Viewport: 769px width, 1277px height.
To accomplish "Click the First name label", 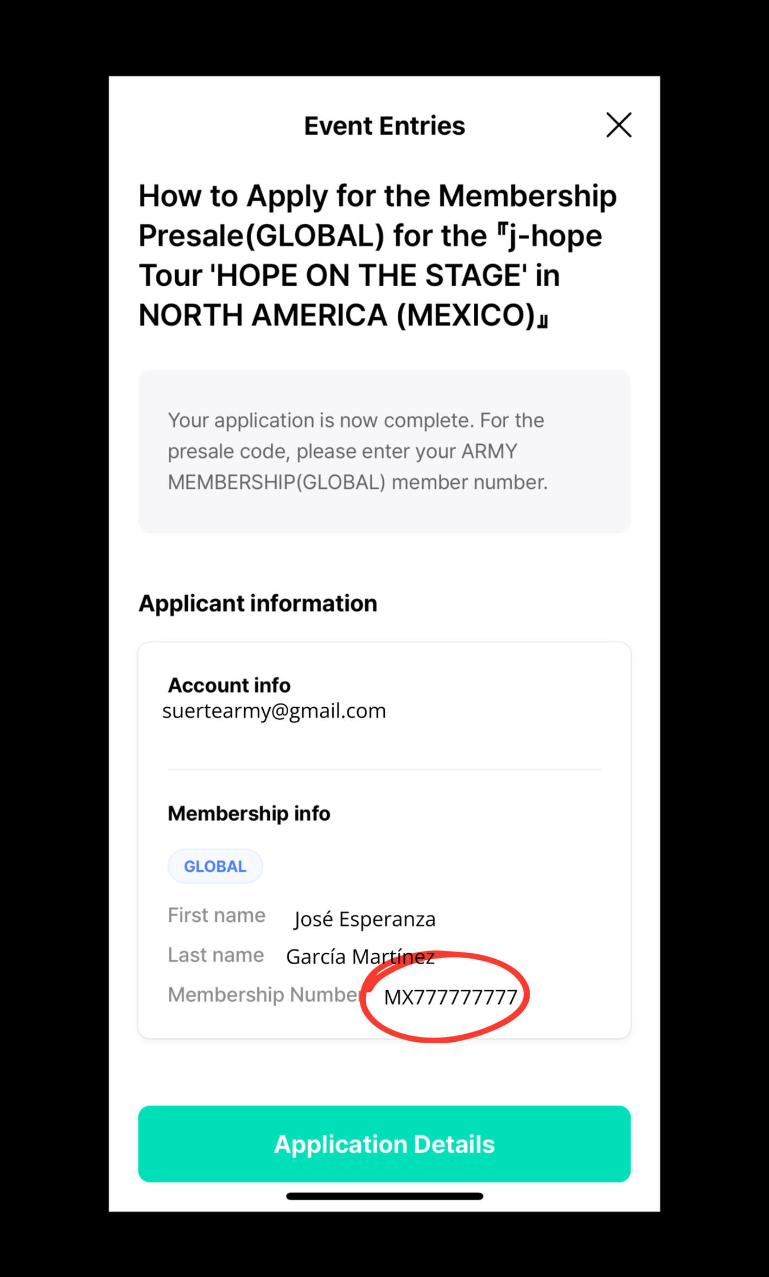I will click(x=217, y=915).
